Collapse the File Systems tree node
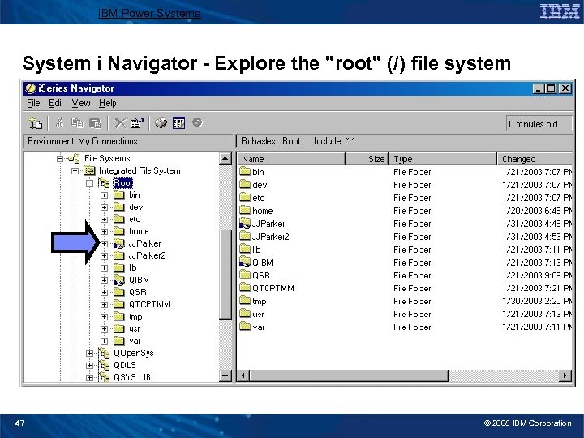 pos(59,159)
